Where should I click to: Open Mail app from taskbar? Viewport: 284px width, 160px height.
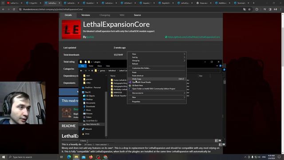(83, 157)
